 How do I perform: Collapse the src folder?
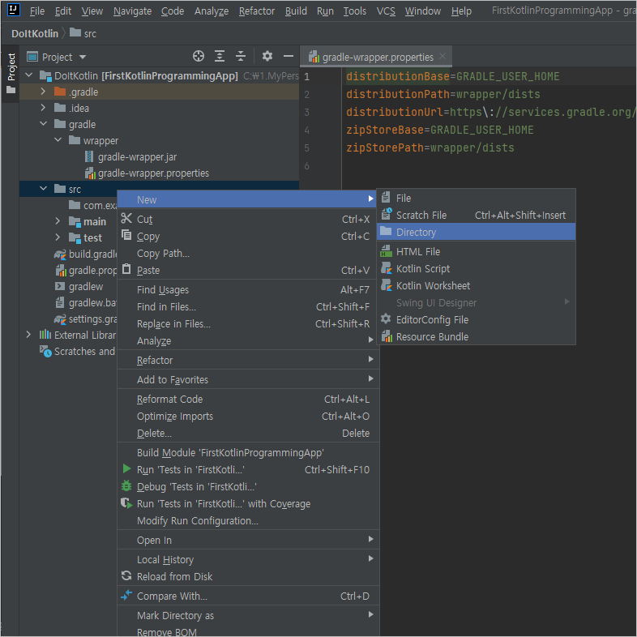point(44,189)
